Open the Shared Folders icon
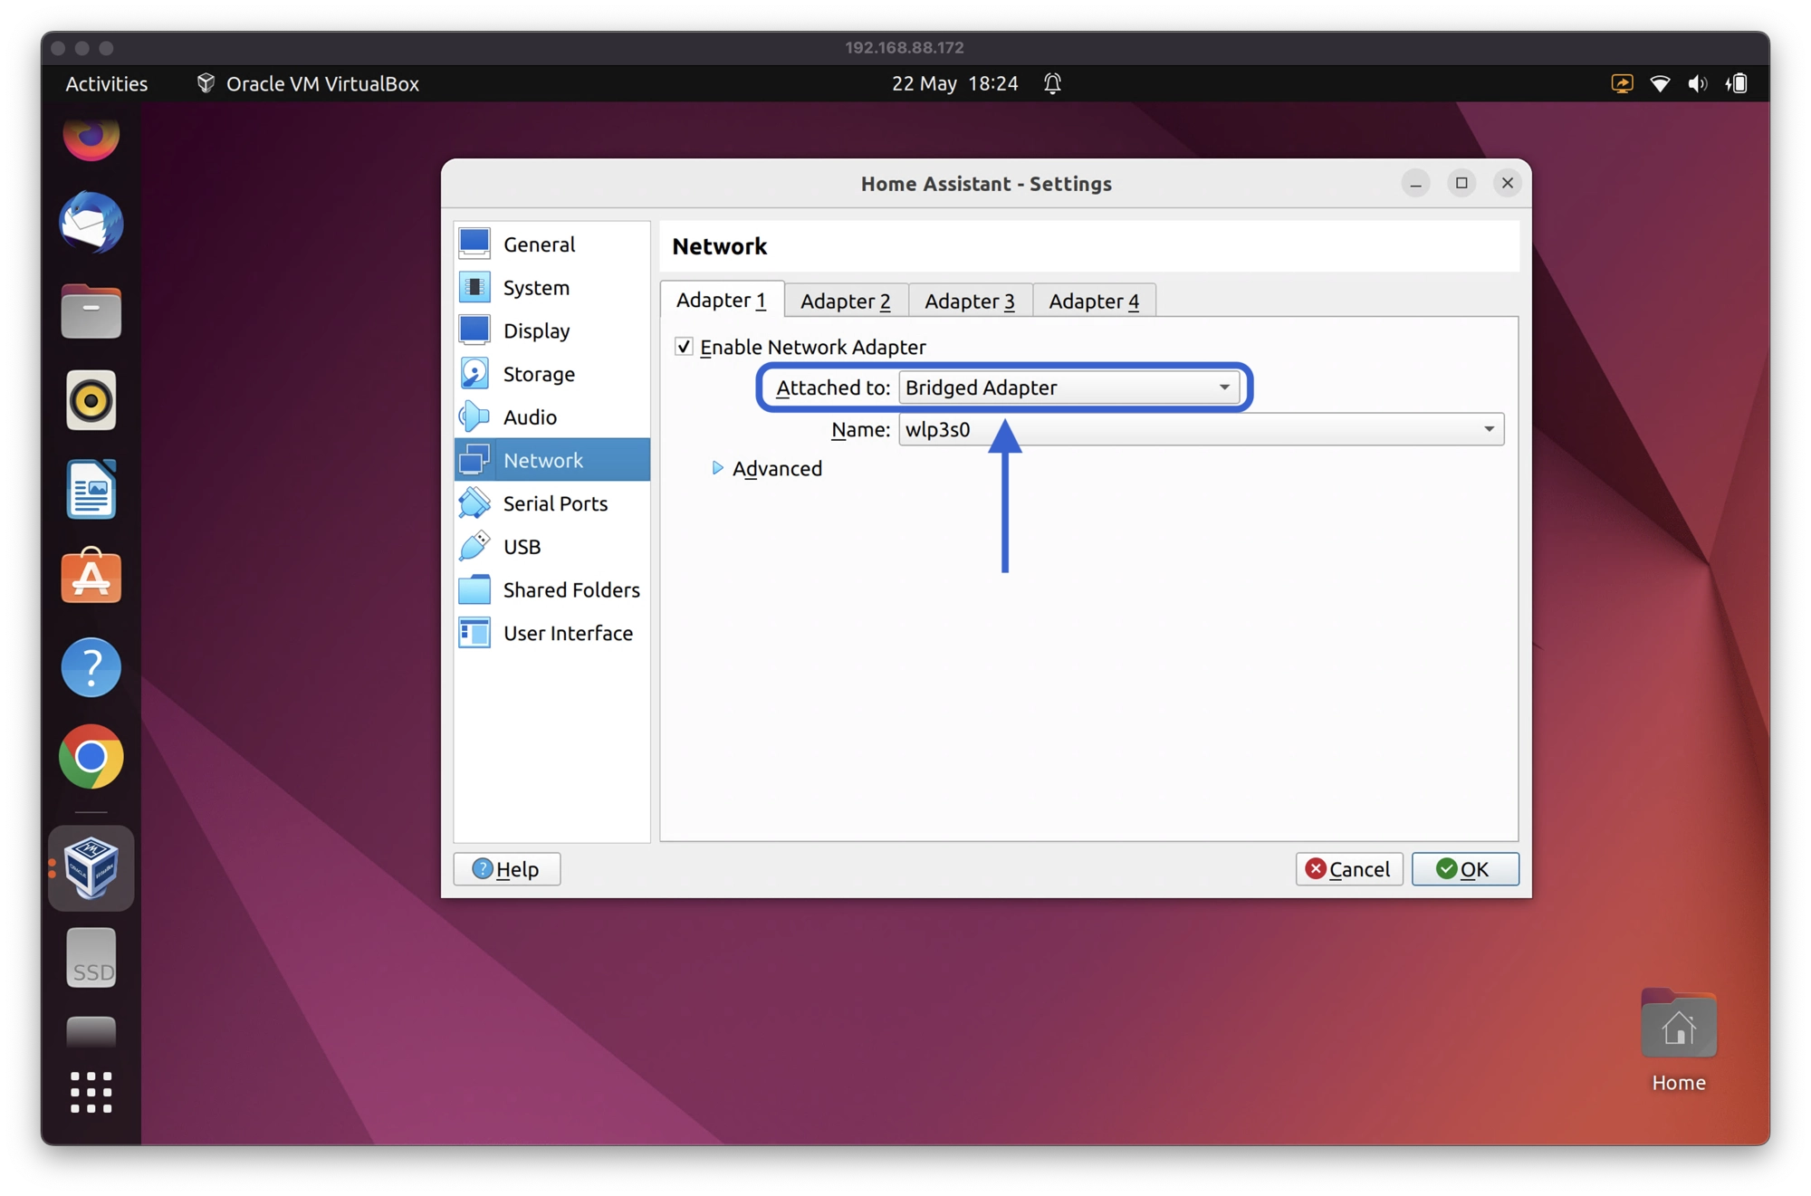This screenshot has width=1811, height=1196. 474,589
